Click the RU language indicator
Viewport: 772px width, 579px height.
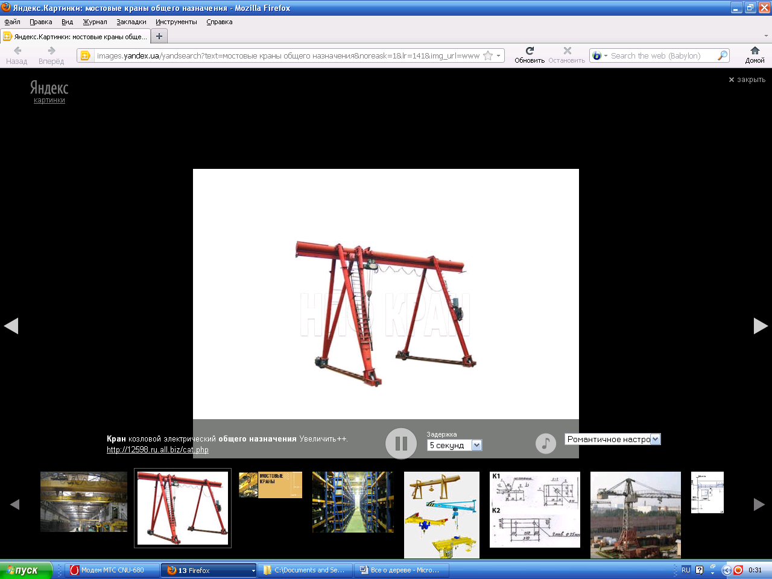pos(686,570)
